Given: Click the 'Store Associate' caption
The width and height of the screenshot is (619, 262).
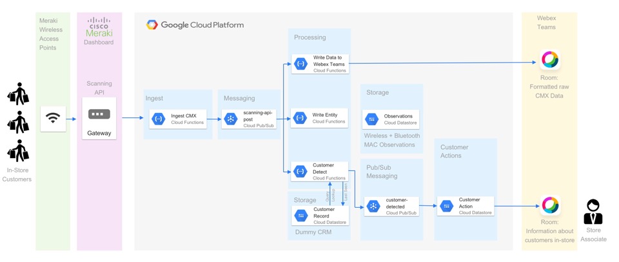Looking at the screenshot, I should pyautogui.click(x=593, y=235).
